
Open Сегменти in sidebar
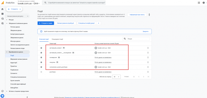[14, 73]
